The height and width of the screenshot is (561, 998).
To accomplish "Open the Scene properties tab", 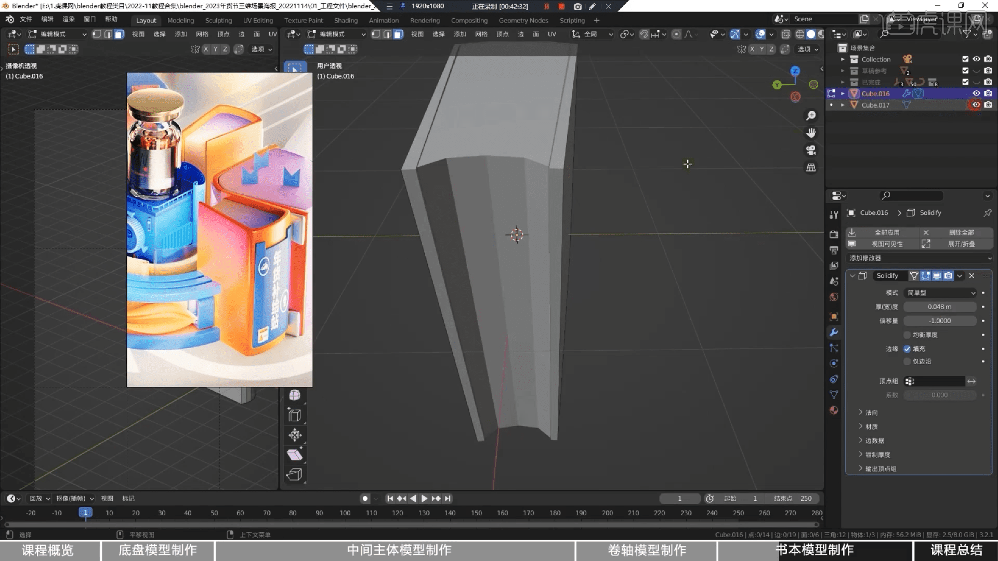I will point(834,281).
